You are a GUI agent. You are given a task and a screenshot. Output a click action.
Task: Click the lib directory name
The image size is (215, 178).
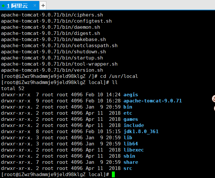pyautogui.click(x=128, y=138)
